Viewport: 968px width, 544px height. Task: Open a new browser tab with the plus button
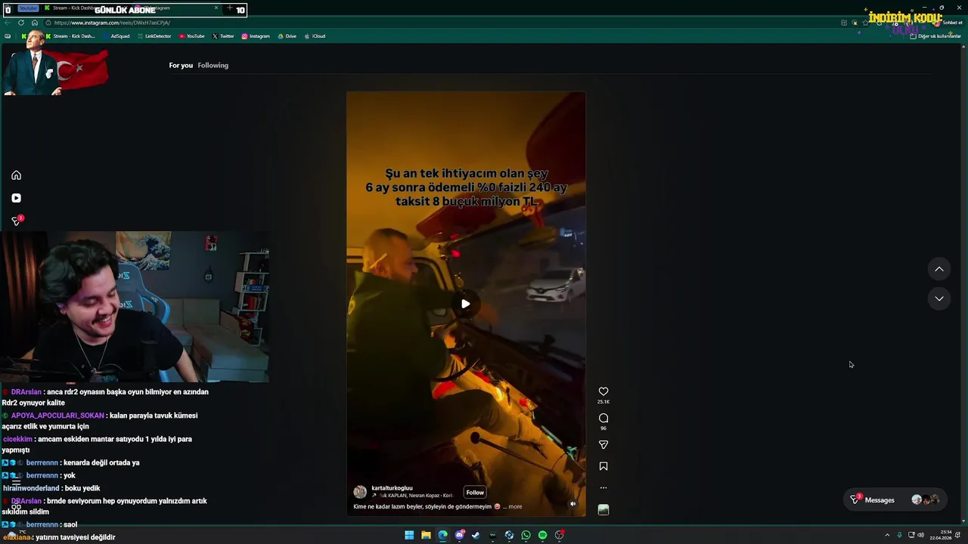pos(229,8)
